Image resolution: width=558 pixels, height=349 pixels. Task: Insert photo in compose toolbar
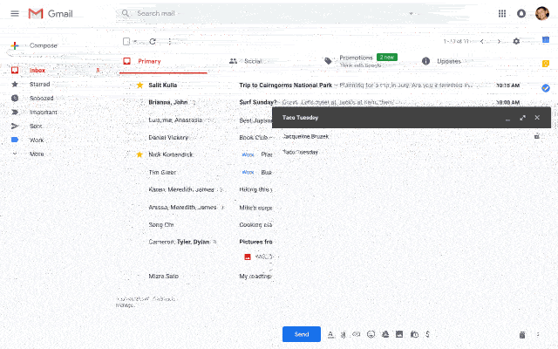(399, 334)
